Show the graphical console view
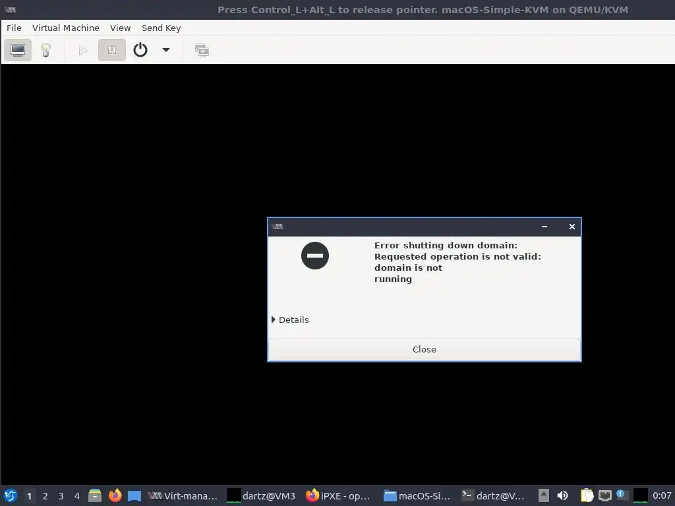The height and width of the screenshot is (506, 675). (18, 50)
